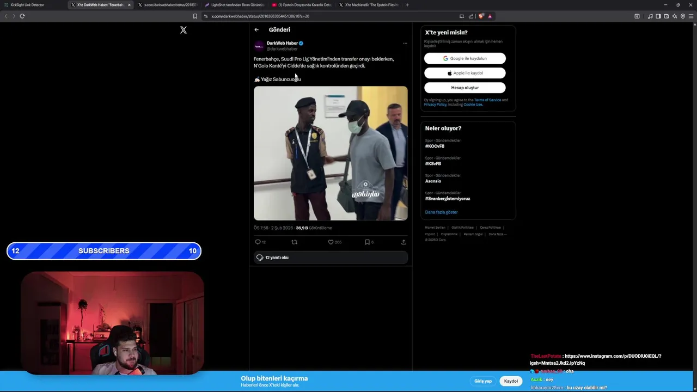
Task: Click the browser back arrow
Action: point(6,16)
